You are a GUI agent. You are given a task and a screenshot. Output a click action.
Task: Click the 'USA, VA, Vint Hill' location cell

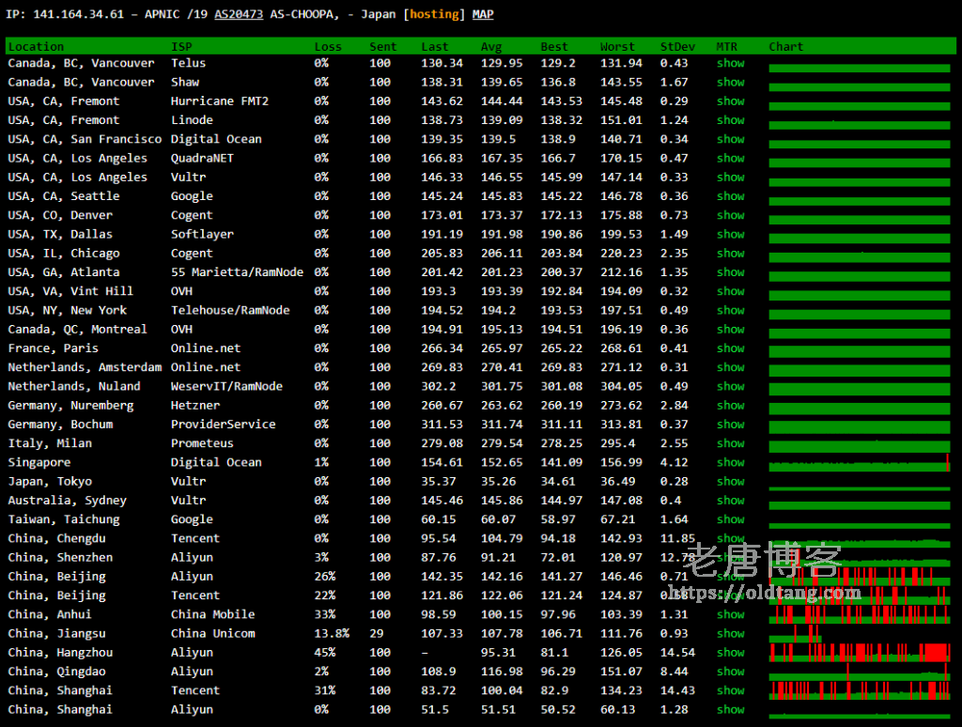coord(70,291)
